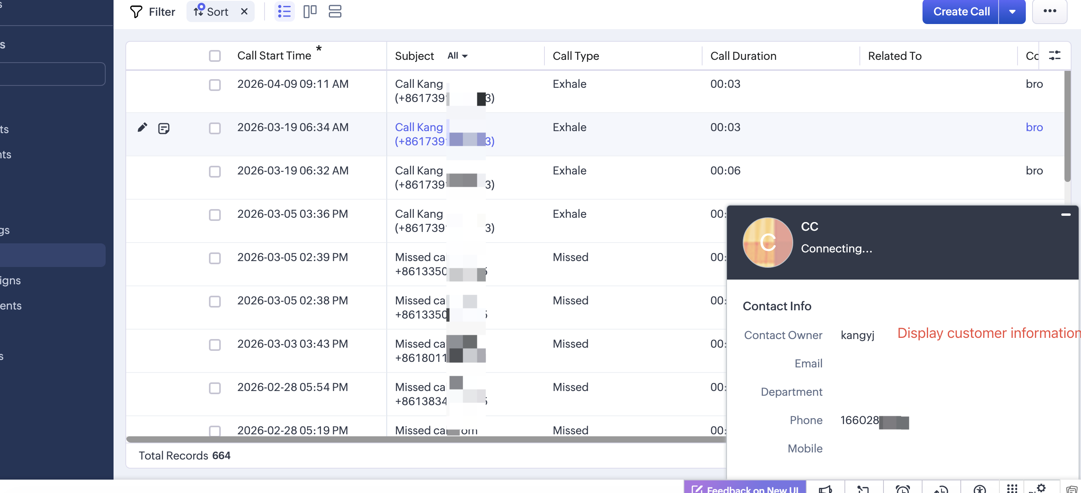The image size is (1081, 493).
Task: Open note icon beside the 06:34 AM call
Action: coord(164,128)
